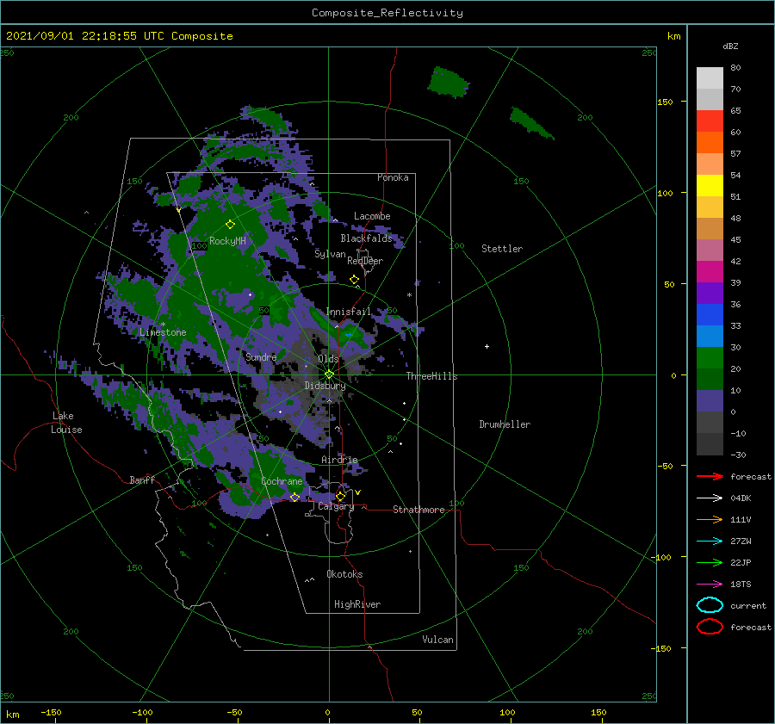Click the Limestone label on map

163,332
